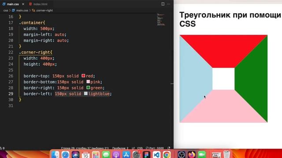
Task: Open OBS Studio from the Dock
Action: [x=182, y=154]
